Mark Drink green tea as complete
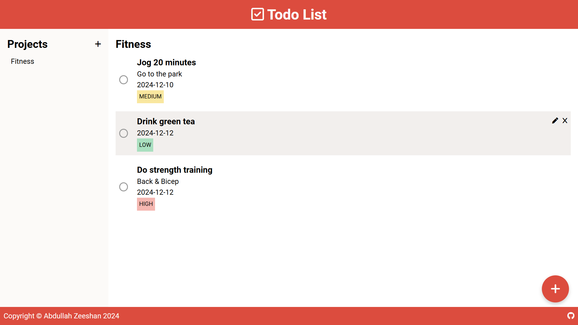The width and height of the screenshot is (578, 325). [x=123, y=133]
